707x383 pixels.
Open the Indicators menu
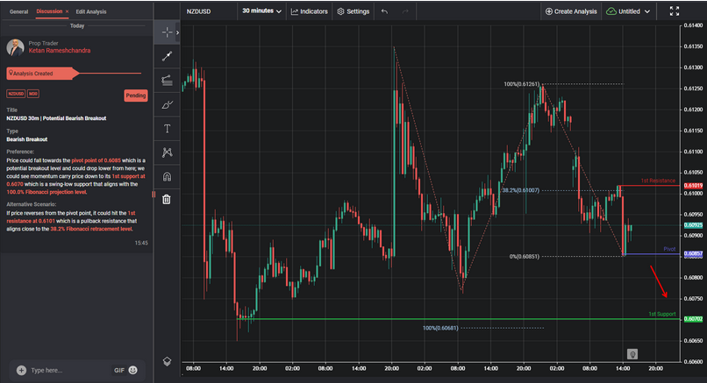(310, 11)
